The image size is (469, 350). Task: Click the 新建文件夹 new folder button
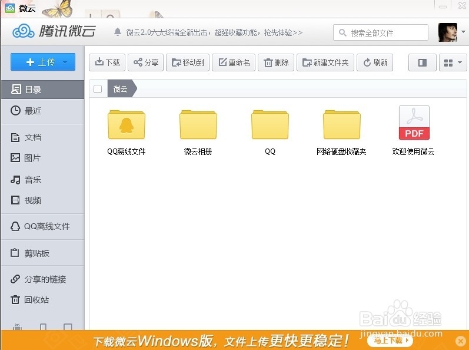pos(325,62)
